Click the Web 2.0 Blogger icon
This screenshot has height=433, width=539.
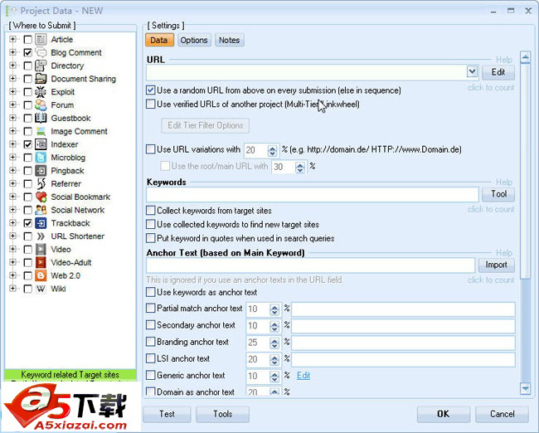pyautogui.click(x=41, y=275)
